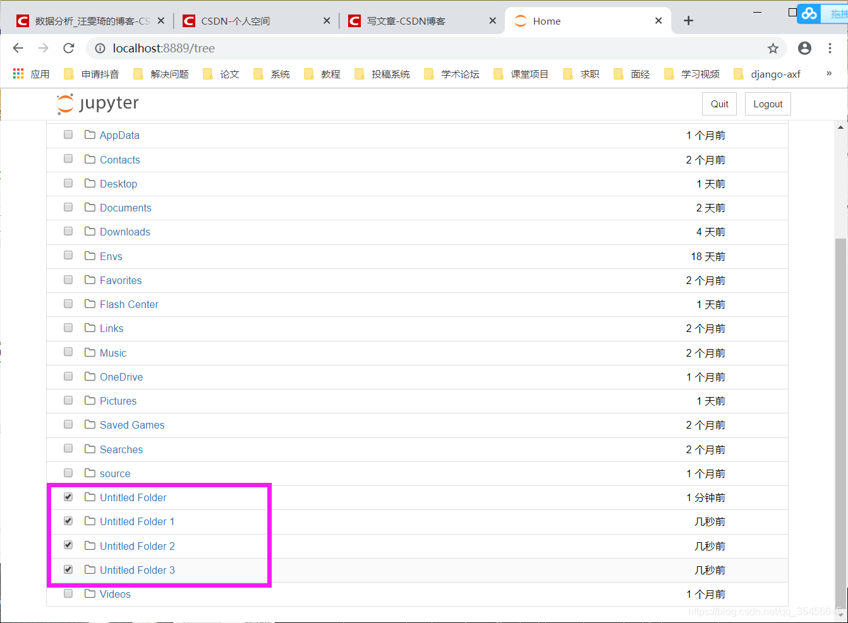Close the CSDN-个人空间 tab

327,21
